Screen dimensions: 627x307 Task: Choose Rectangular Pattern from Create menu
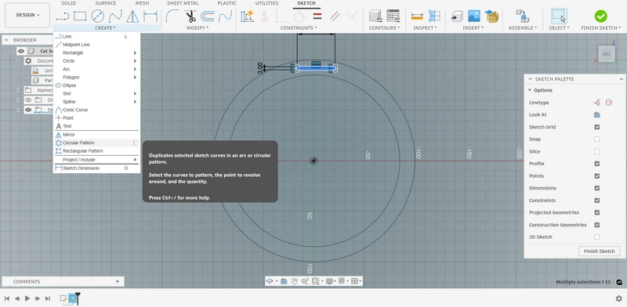pos(96,151)
